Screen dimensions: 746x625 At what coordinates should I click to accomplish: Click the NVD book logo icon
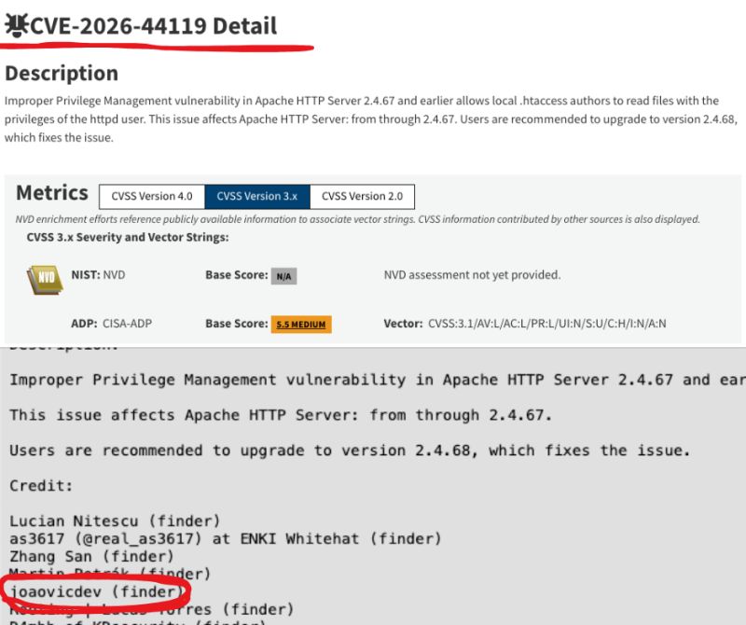pos(45,279)
